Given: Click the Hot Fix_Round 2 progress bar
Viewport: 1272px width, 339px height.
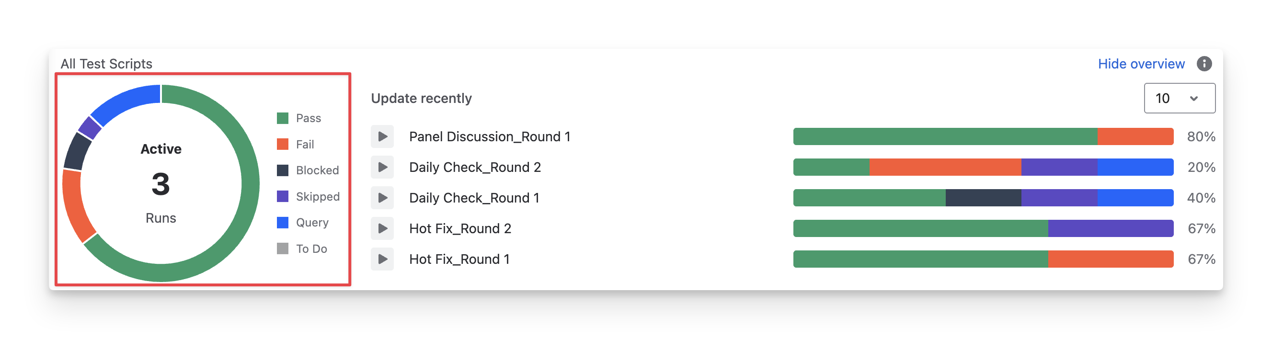Looking at the screenshot, I should [983, 228].
